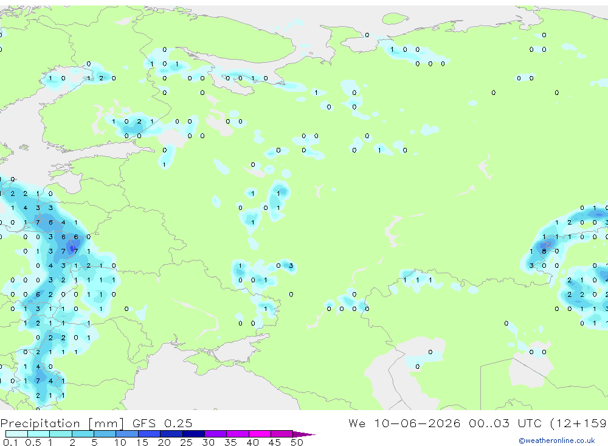Select the 30–35 mm purple legend swatch

coord(216,434)
